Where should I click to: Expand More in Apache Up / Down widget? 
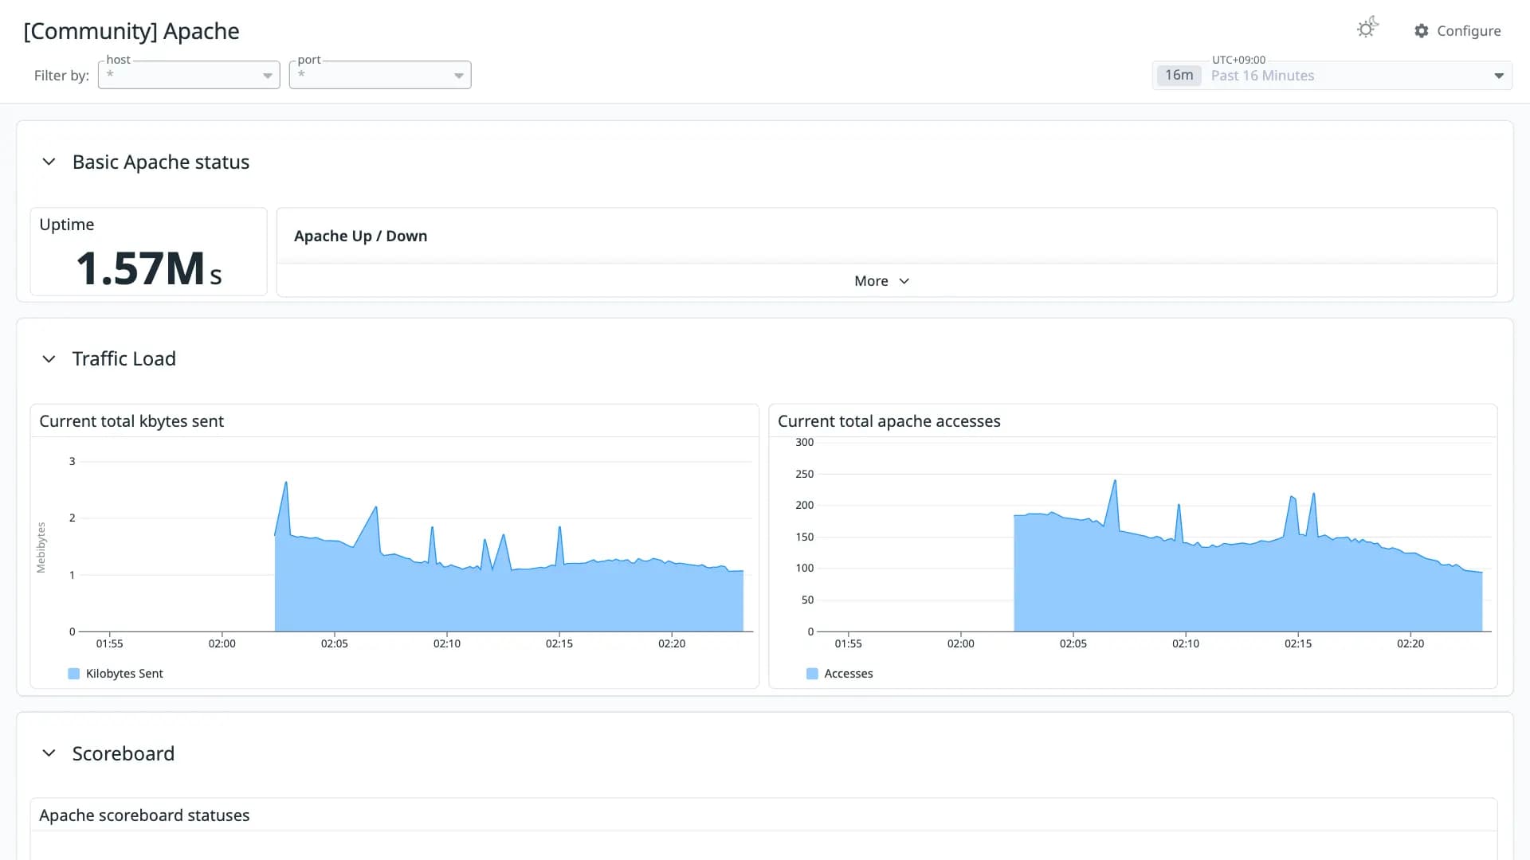[x=881, y=281]
